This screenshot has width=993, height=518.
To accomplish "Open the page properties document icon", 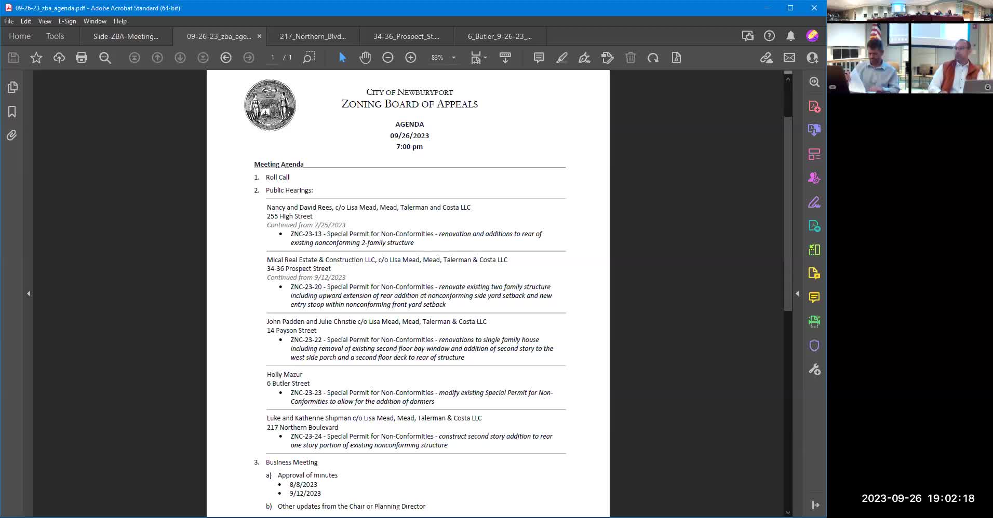I will click(x=676, y=58).
